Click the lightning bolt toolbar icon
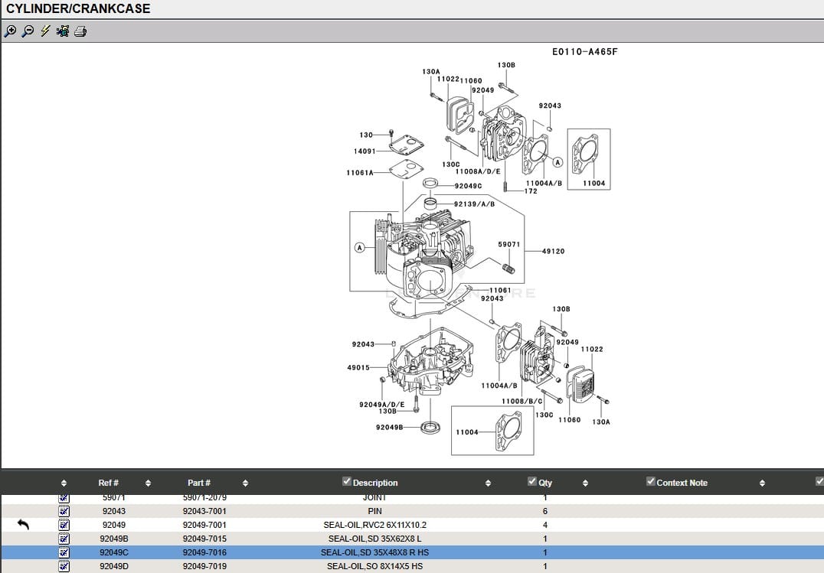The width and height of the screenshot is (824, 573). point(45,31)
